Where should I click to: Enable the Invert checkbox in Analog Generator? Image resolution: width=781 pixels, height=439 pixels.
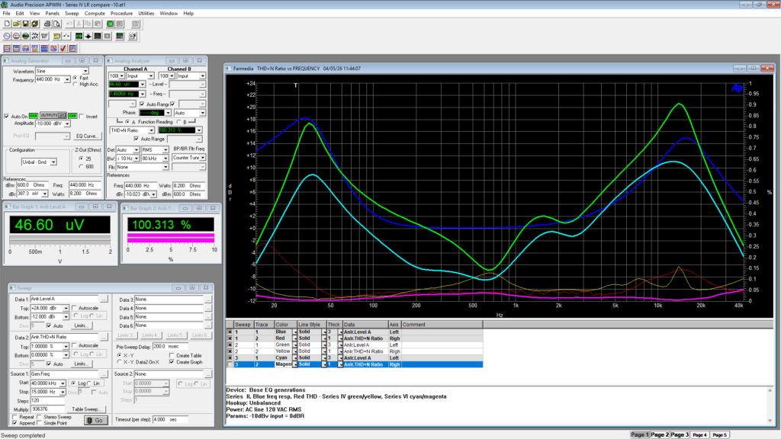pyautogui.click(x=83, y=116)
